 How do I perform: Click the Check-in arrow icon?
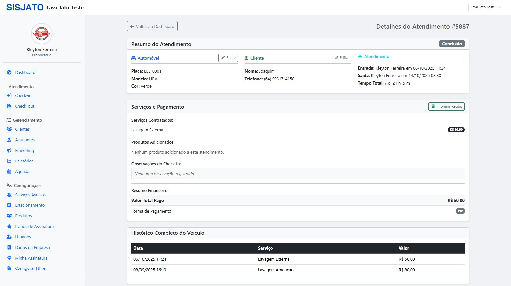tap(9, 95)
